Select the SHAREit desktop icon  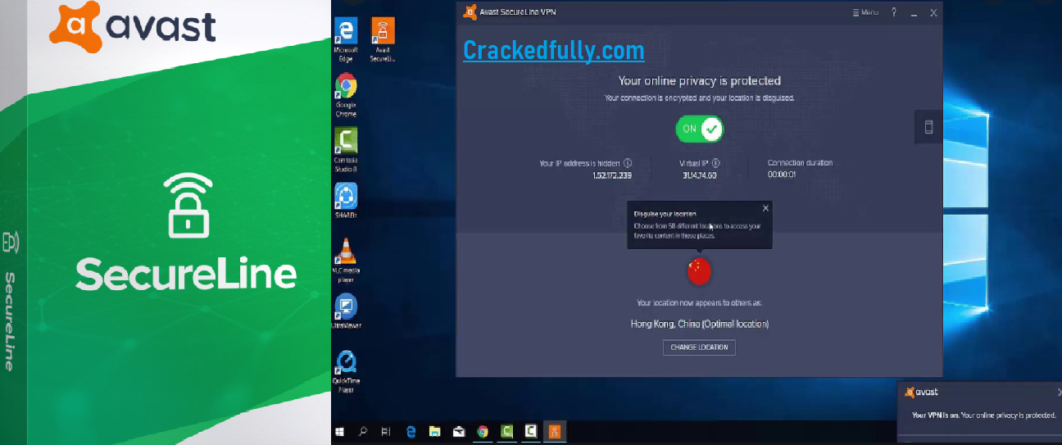pyautogui.click(x=346, y=201)
